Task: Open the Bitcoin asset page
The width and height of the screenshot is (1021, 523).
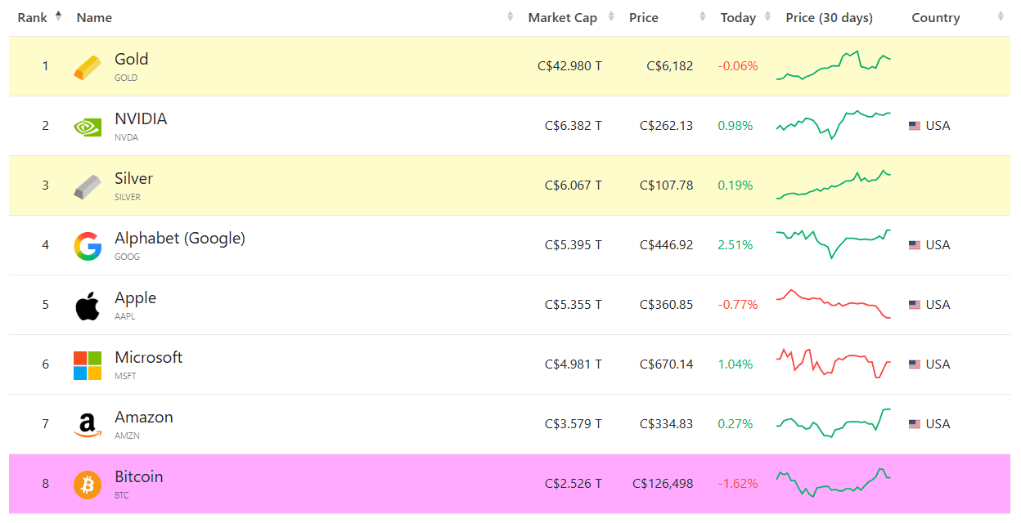Action: coord(138,476)
